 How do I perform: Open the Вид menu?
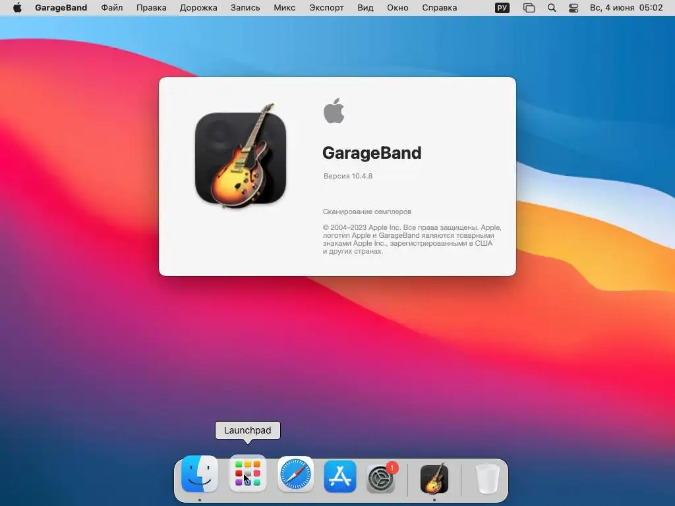pyautogui.click(x=365, y=8)
